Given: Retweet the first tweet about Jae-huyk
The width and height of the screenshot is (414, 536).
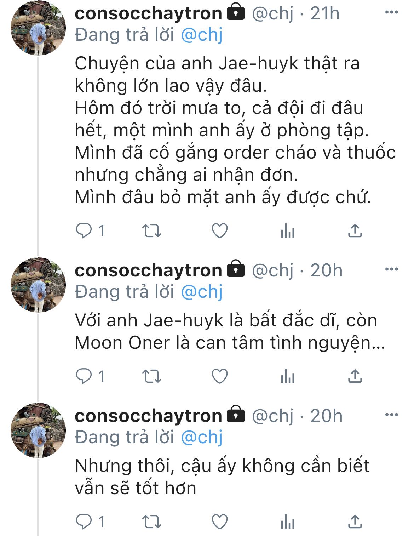Looking at the screenshot, I should [x=151, y=231].
